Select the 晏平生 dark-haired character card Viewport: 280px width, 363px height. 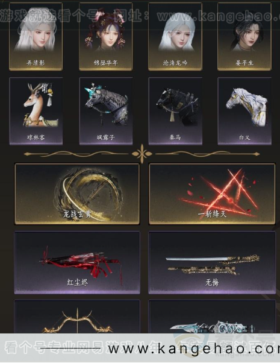244,36
